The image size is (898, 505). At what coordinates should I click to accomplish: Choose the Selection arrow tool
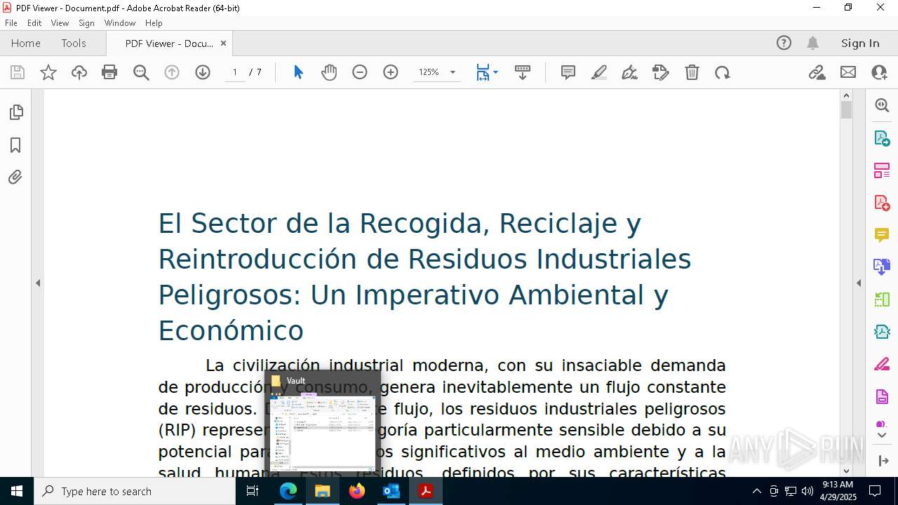point(298,72)
